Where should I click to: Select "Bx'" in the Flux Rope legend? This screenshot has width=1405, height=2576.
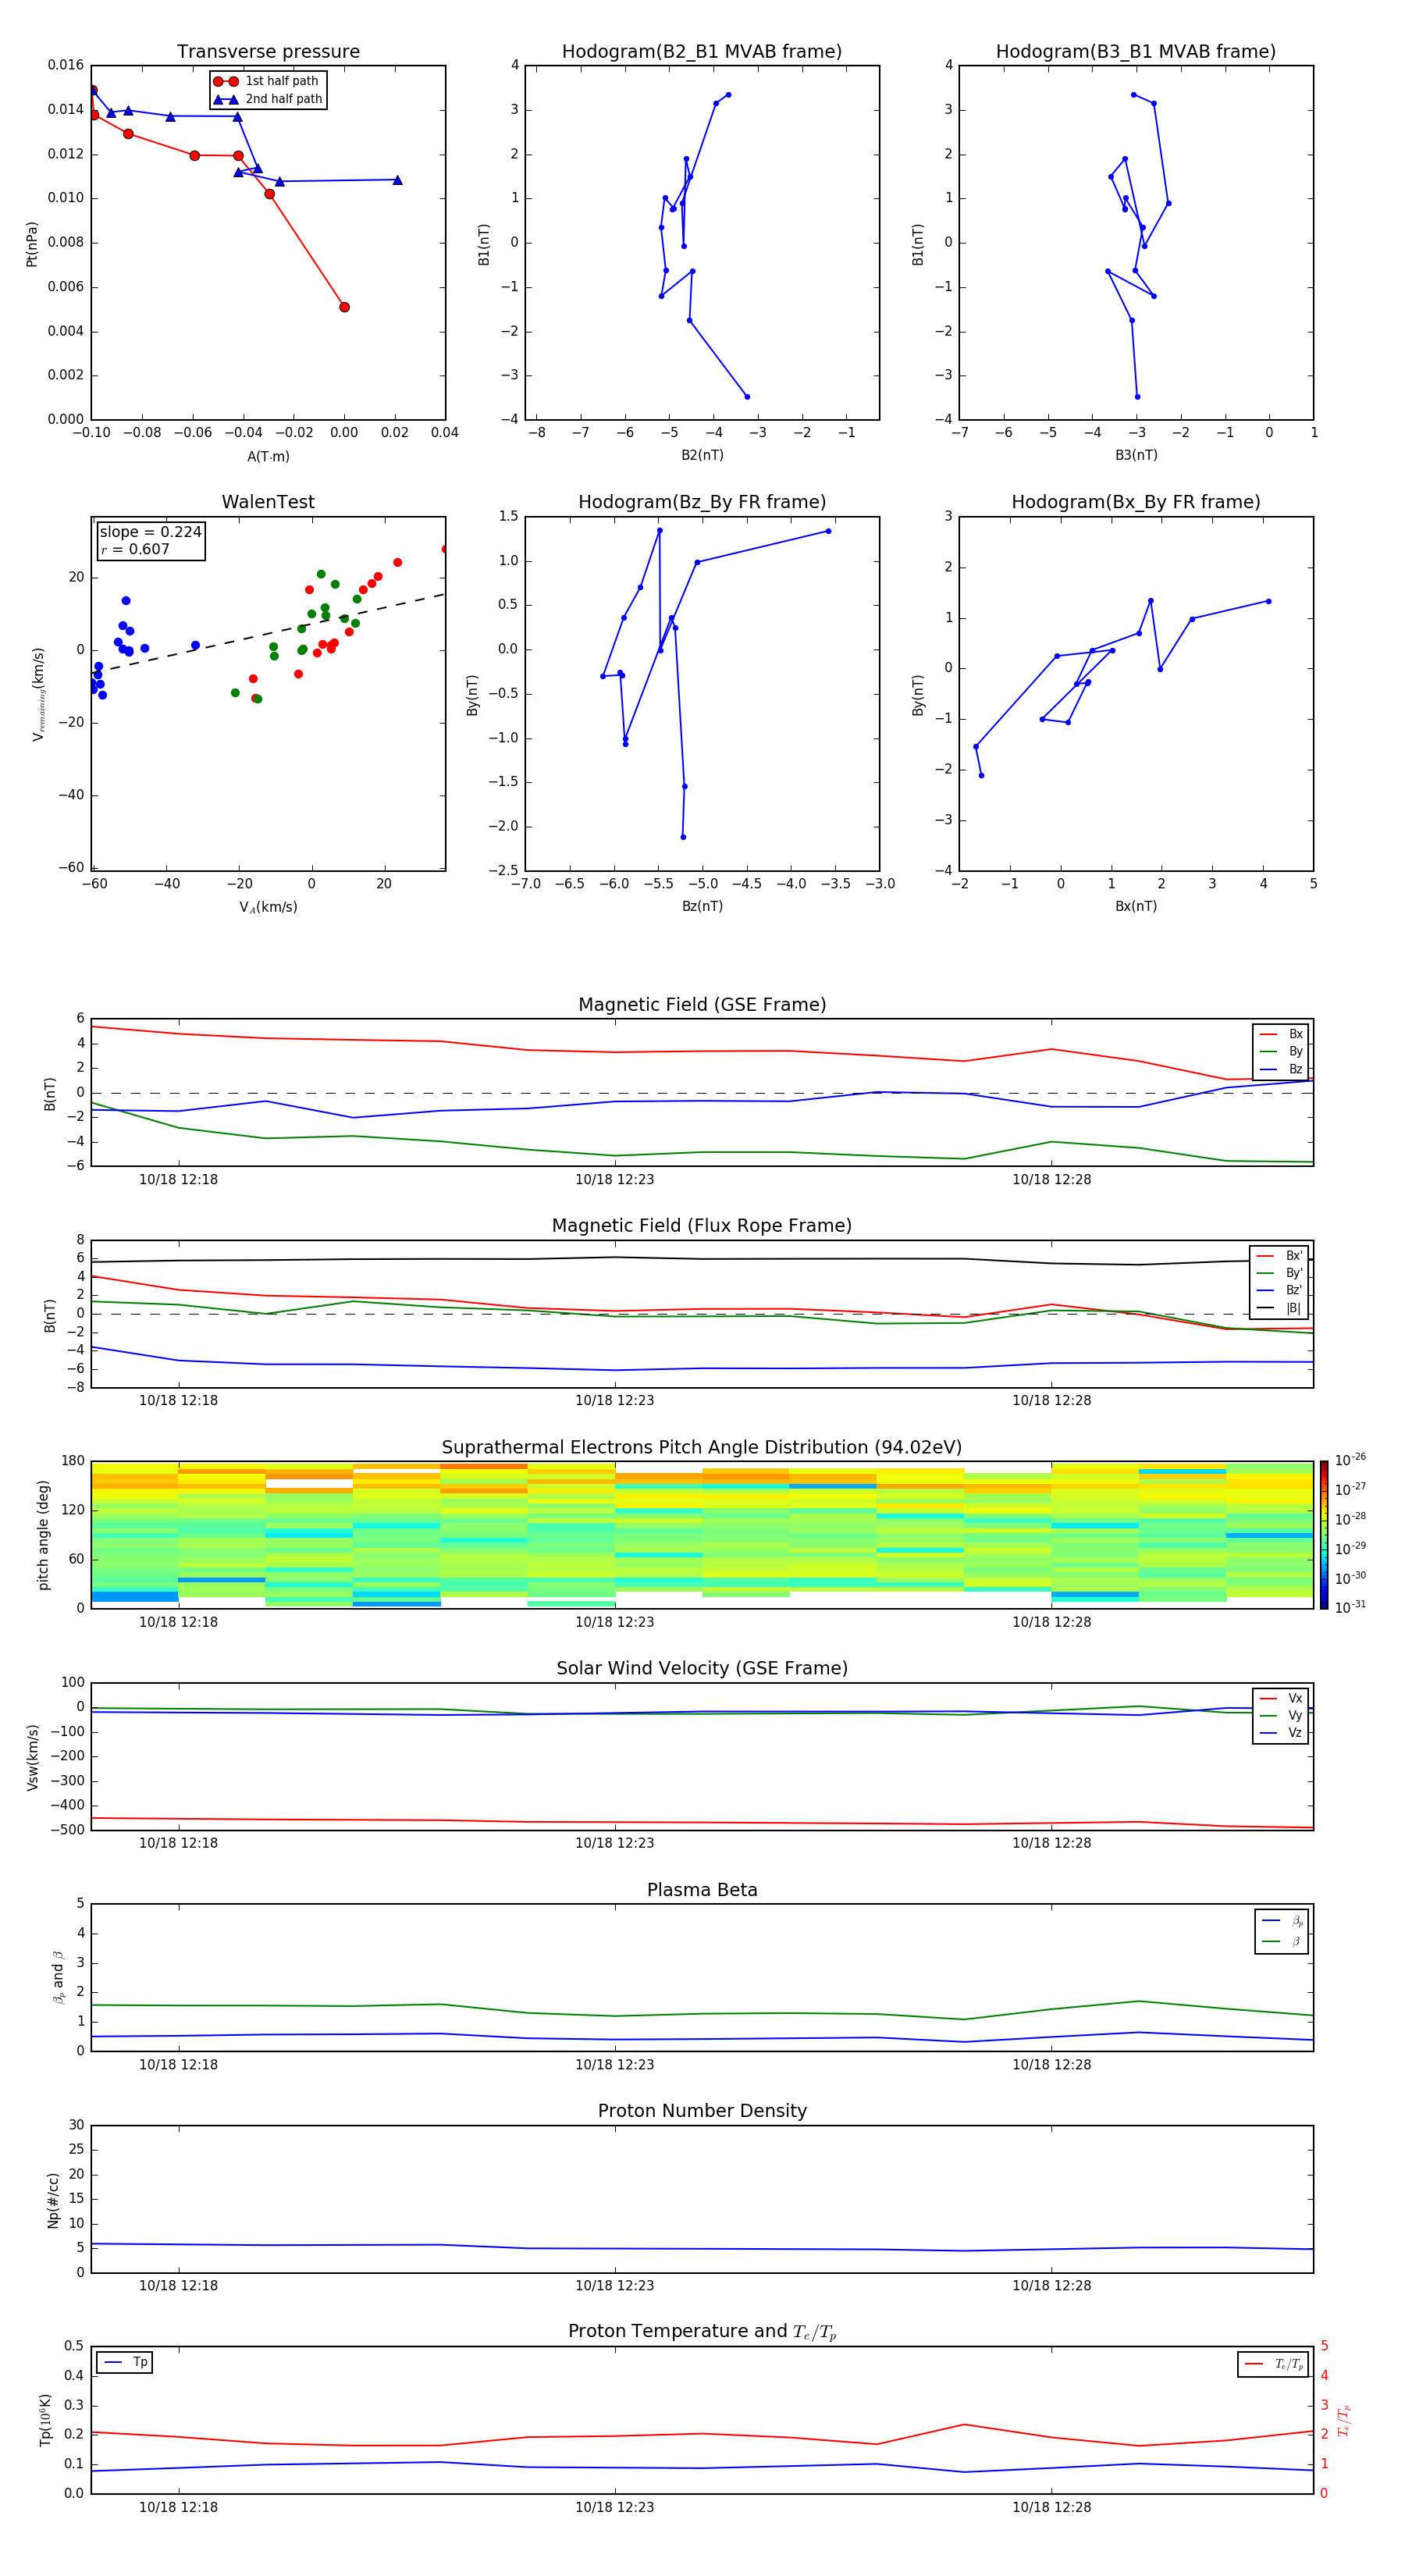(x=1280, y=1256)
